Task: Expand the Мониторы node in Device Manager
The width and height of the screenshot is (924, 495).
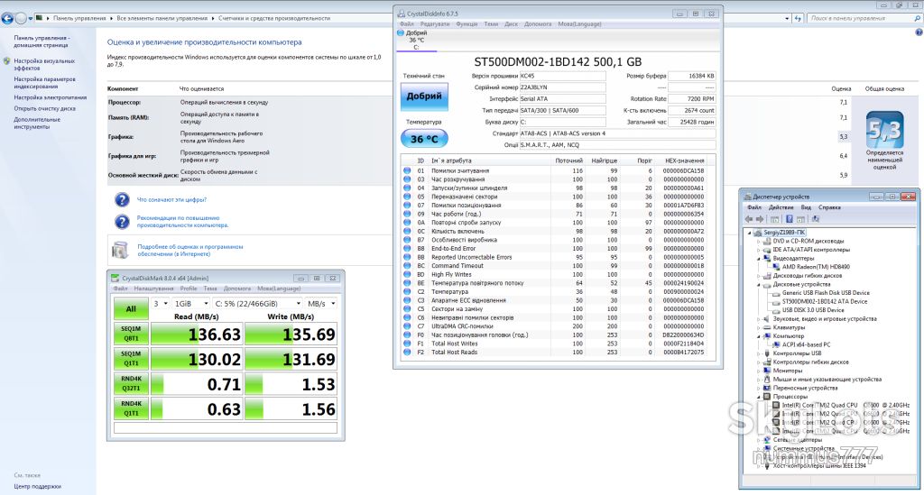Action: tap(759, 371)
